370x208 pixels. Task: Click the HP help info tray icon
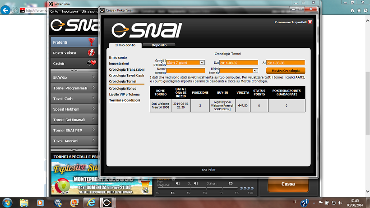305,203
